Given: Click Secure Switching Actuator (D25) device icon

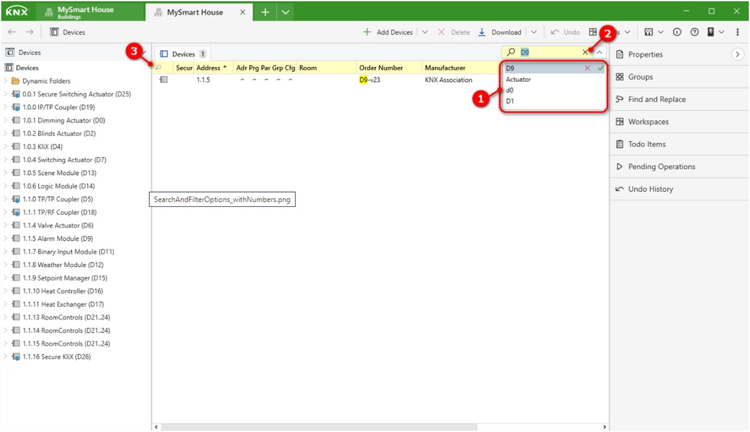Looking at the screenshot, I should click(x=16, y=94).
